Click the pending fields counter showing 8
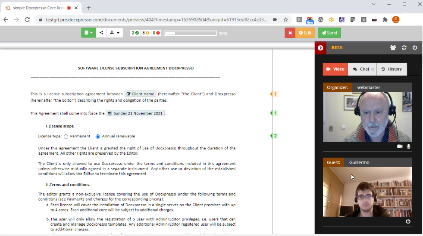This screenshot has width=423, height=236. pyautogui.click(x=146, y=33)
